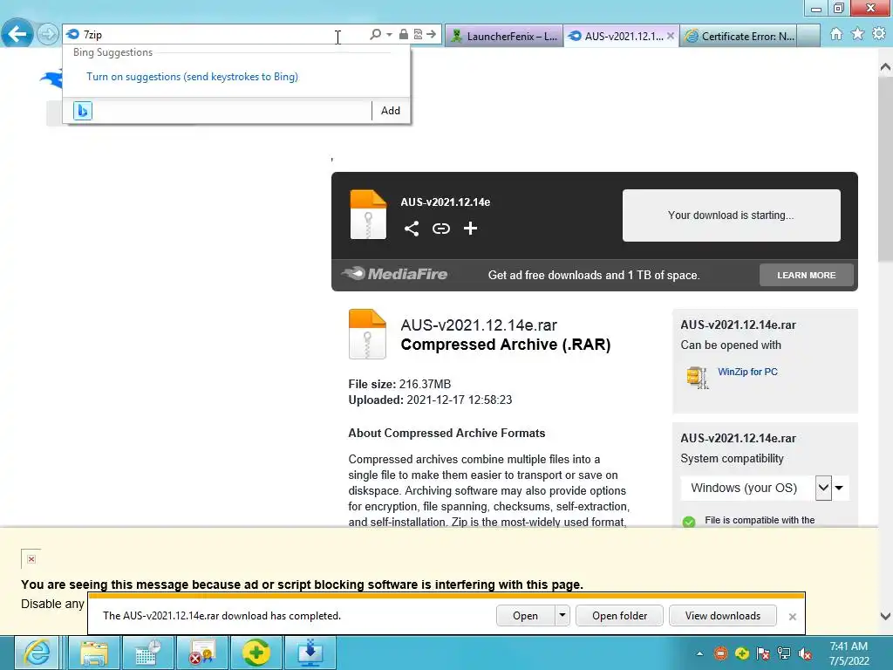Expand the address bar search dropdown arrow
This screenshot has height=670, width=893.
pos(389,34)
